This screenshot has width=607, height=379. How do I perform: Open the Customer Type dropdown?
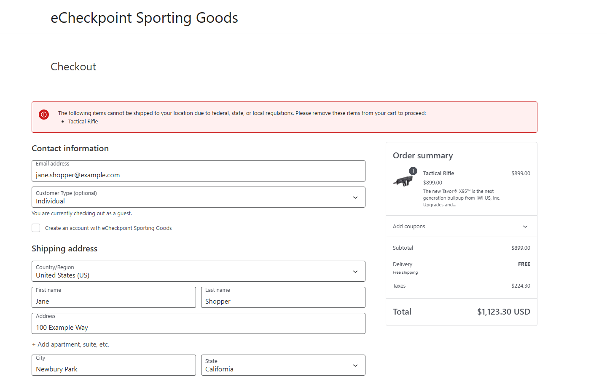click(x=199, y=197)
